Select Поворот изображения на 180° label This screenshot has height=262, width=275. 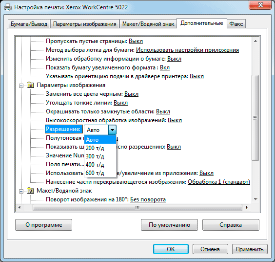[x=87, y=199]
